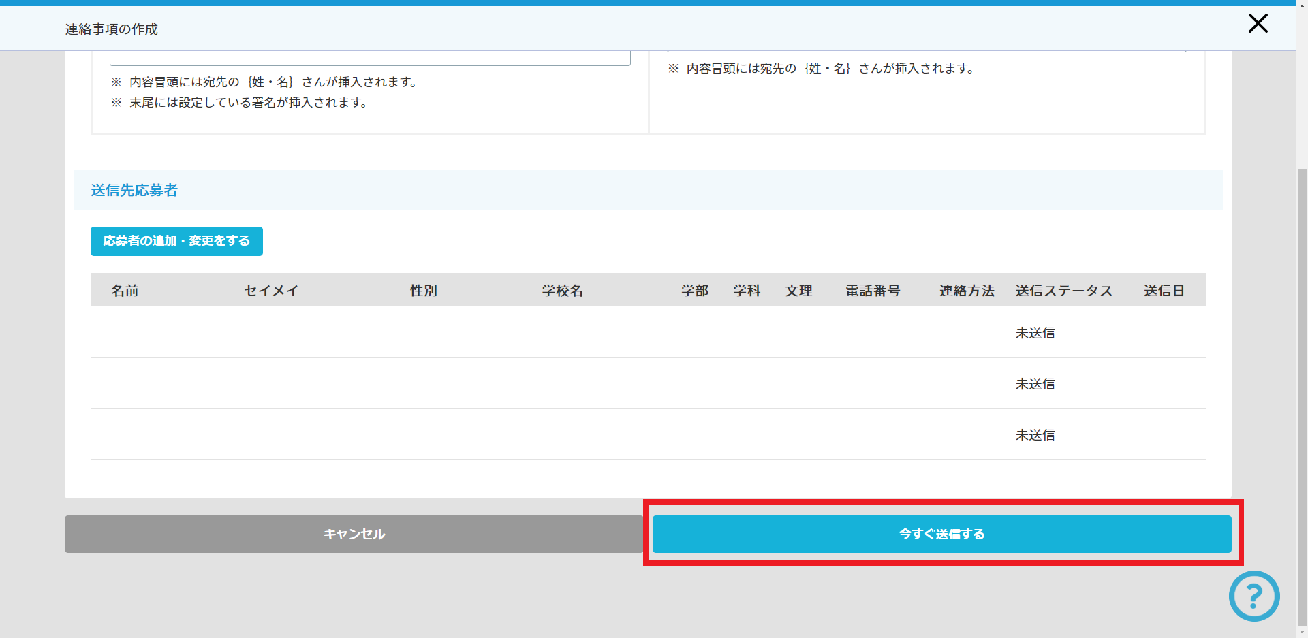1308x638 pixels.
Task: Click 未送信 status in the third row
Action: (1035, 435)
